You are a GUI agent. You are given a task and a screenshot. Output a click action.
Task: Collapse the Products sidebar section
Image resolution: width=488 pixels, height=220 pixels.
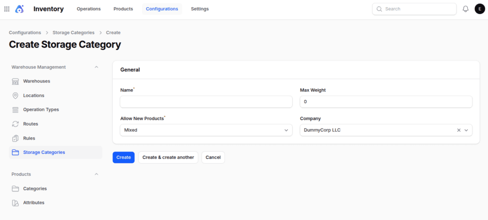pyautogui.click(x=96, y=174)
